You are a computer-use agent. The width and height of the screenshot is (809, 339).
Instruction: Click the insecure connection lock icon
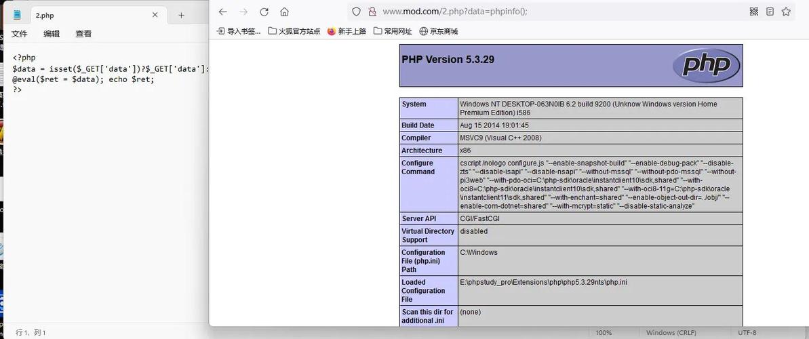(372, 12)
